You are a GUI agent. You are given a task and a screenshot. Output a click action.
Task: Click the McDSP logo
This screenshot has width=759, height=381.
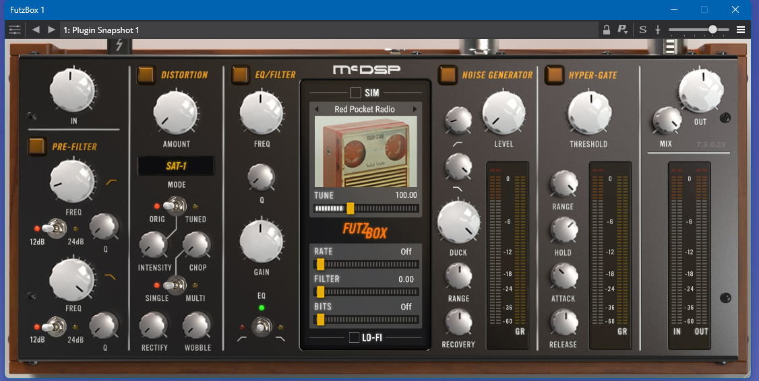(x=367, y=70)
